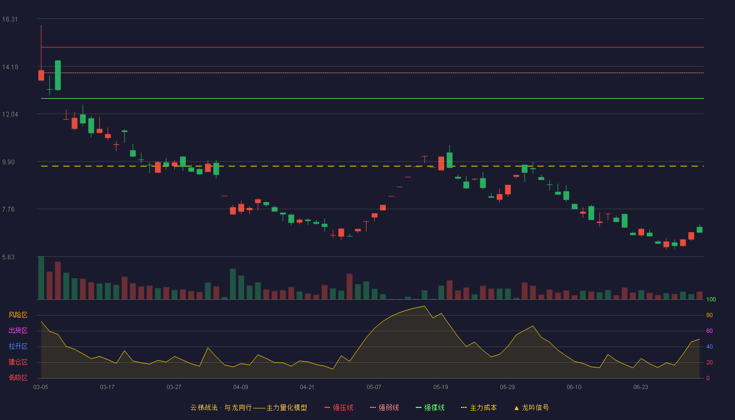This screenshot has width=735, height=420.
Task: Click the chart title 云梯战法 text
Action: [204, 407]
